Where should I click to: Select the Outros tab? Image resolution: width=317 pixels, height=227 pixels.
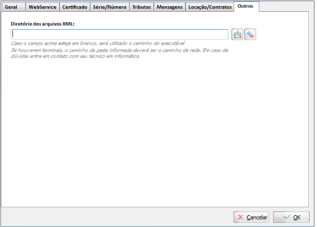pyautogui.click(x=246, y=6)
